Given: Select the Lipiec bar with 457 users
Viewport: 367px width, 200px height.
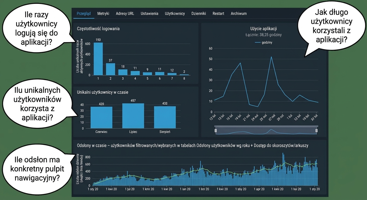Looking at the screenshot, I should pyautogui.click(x=133, y=116).
